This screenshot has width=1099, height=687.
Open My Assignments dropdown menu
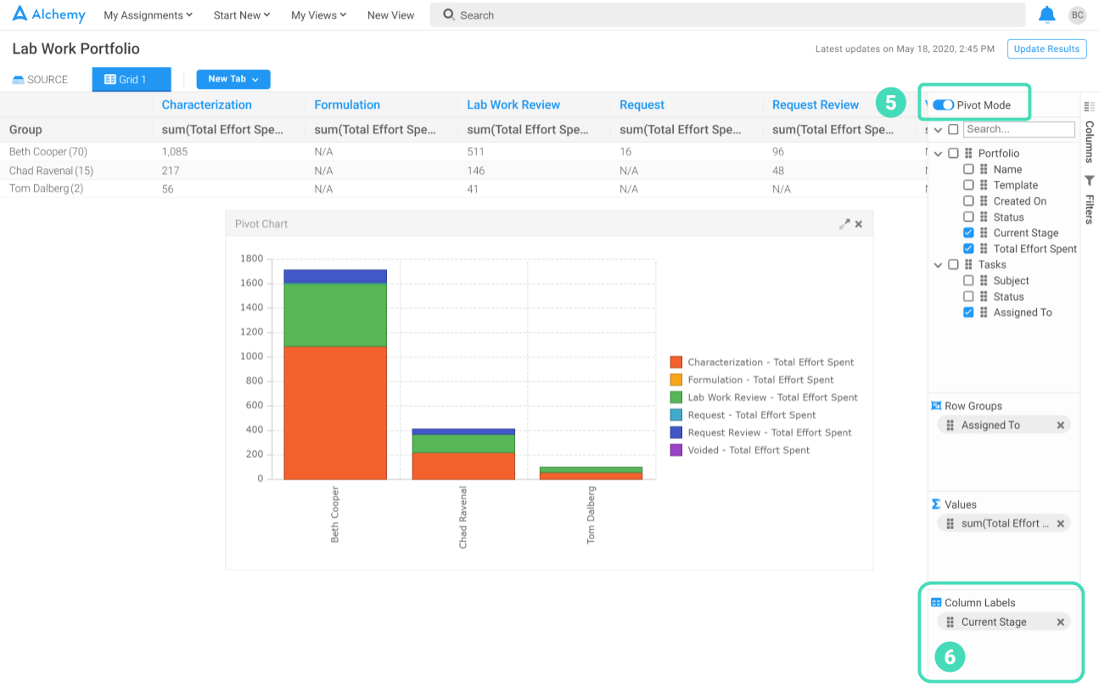pos(148,15)
